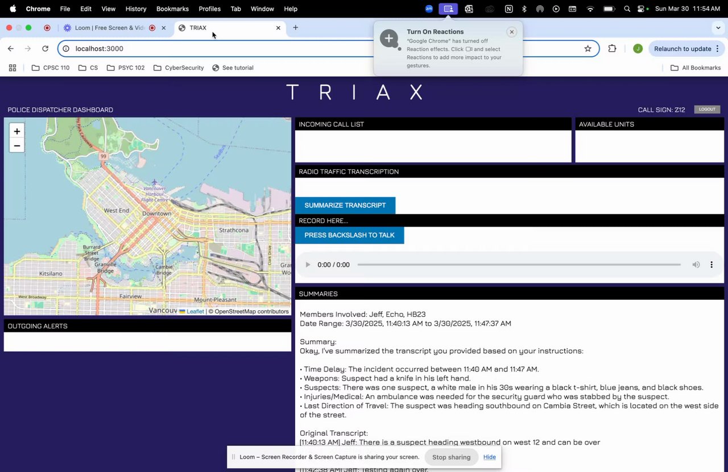Open the Chrome profile avatar J

tap(638, 49)
